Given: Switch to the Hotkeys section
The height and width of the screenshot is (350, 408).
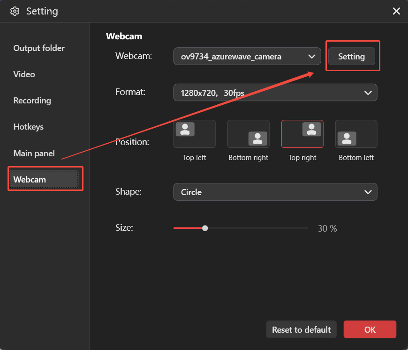Looking at the screenshot, I should tap(28, 126).
